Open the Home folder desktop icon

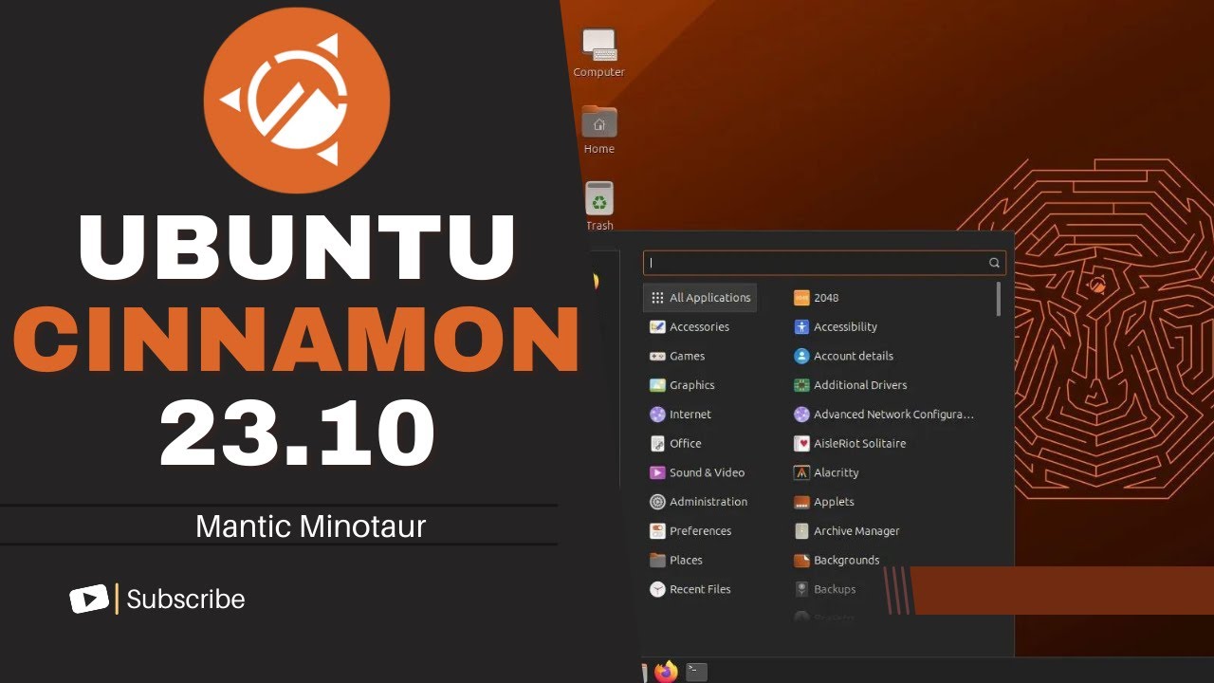tap(598, 130)
